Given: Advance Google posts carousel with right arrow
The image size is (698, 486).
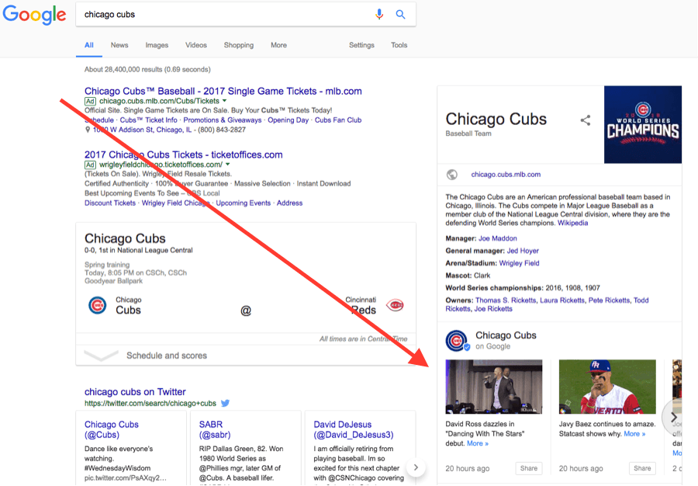Looking at the screenshot, I should click(x=673, y=418).
